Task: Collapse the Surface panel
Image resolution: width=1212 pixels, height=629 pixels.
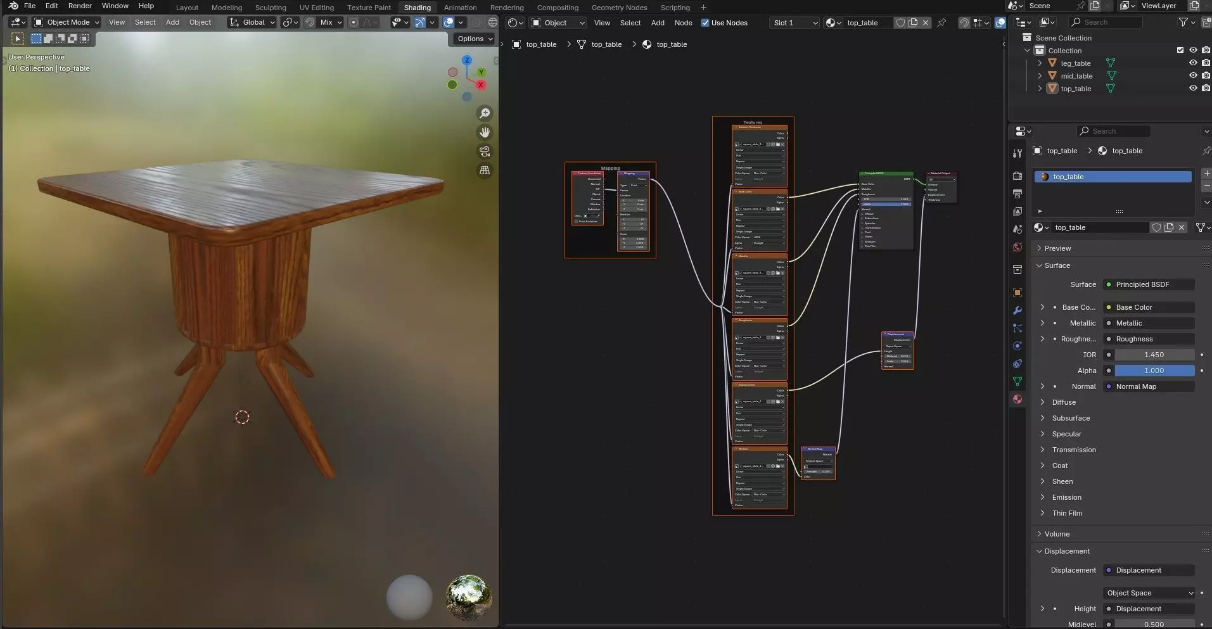Action: [1057, 265]
